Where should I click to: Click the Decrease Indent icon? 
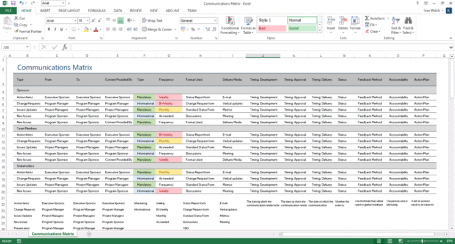coord(129,29)
